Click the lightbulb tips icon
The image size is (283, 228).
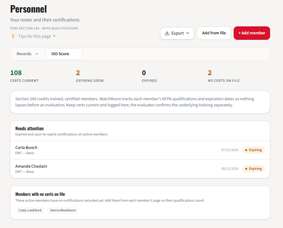pos(13,36)
